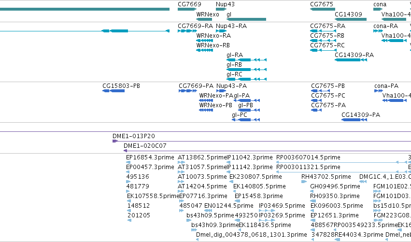Open EST label EK107558.5prime

(x=153, y=197)
